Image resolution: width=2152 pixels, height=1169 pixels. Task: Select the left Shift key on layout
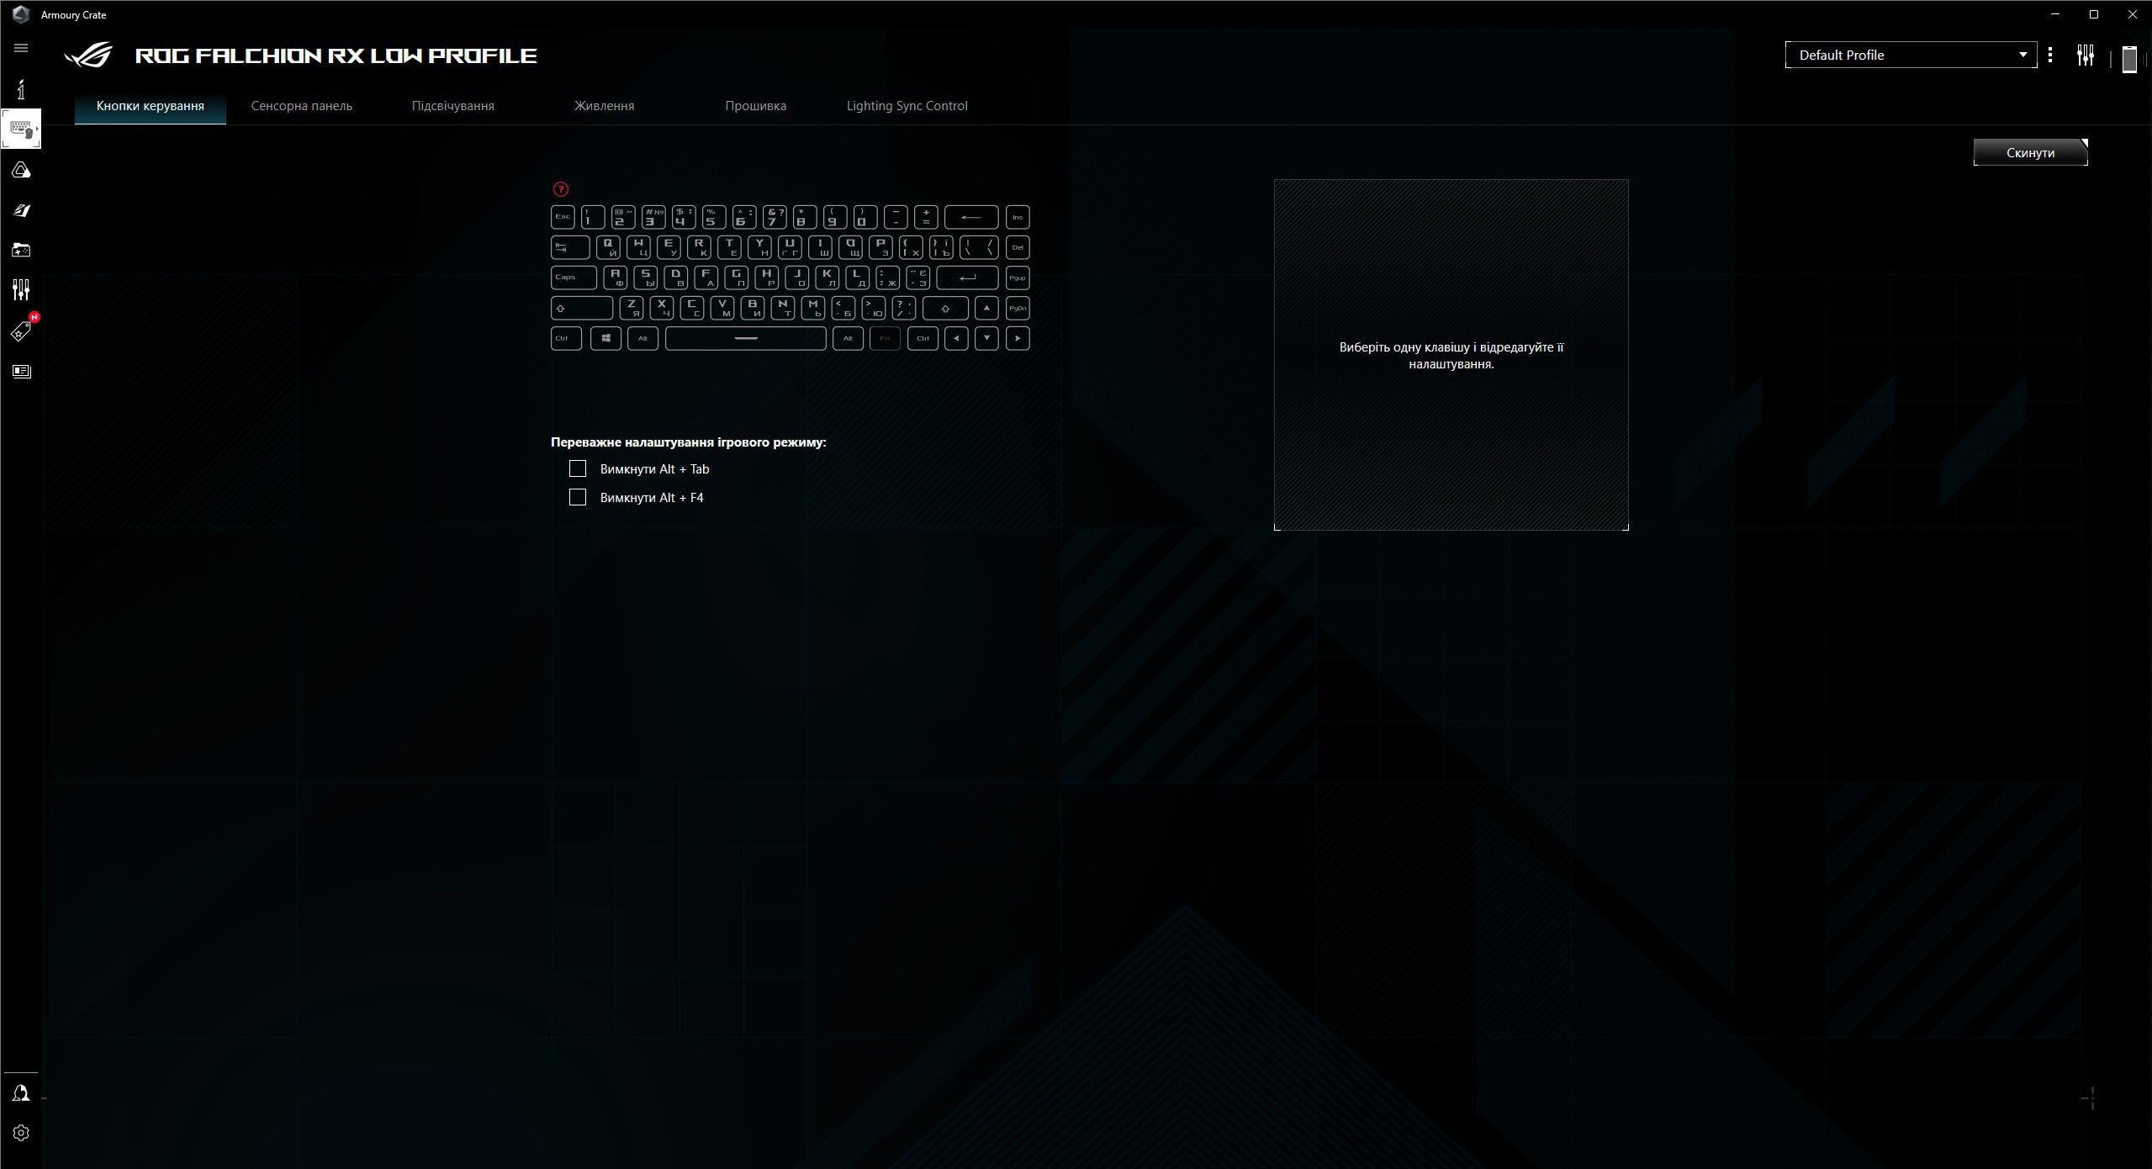click(582, 308)
